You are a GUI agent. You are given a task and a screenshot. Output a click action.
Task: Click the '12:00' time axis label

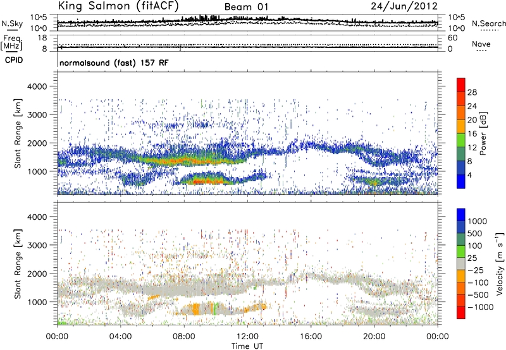tap(247, 337)
